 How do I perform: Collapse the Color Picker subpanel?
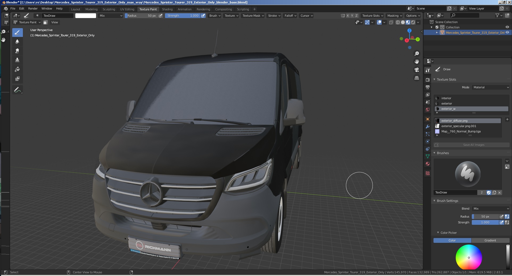438,232
